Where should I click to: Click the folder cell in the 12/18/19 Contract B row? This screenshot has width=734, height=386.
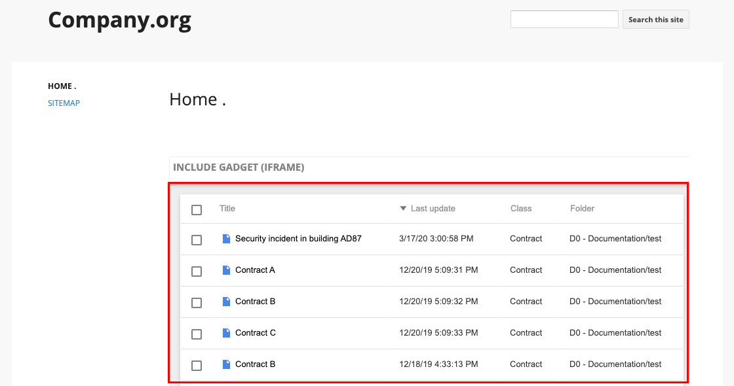click(x=615, y=364)
